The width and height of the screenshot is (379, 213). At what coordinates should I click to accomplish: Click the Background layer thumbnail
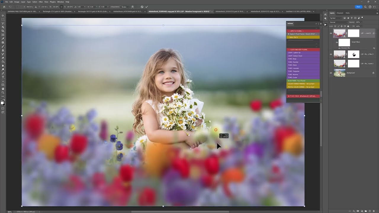pos(339,73)
